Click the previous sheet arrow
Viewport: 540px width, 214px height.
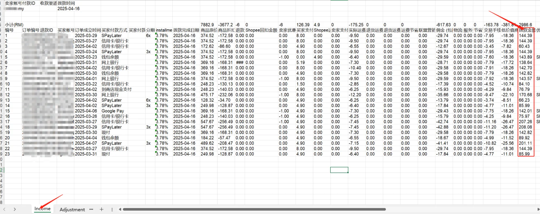click(x=4, y=209)
